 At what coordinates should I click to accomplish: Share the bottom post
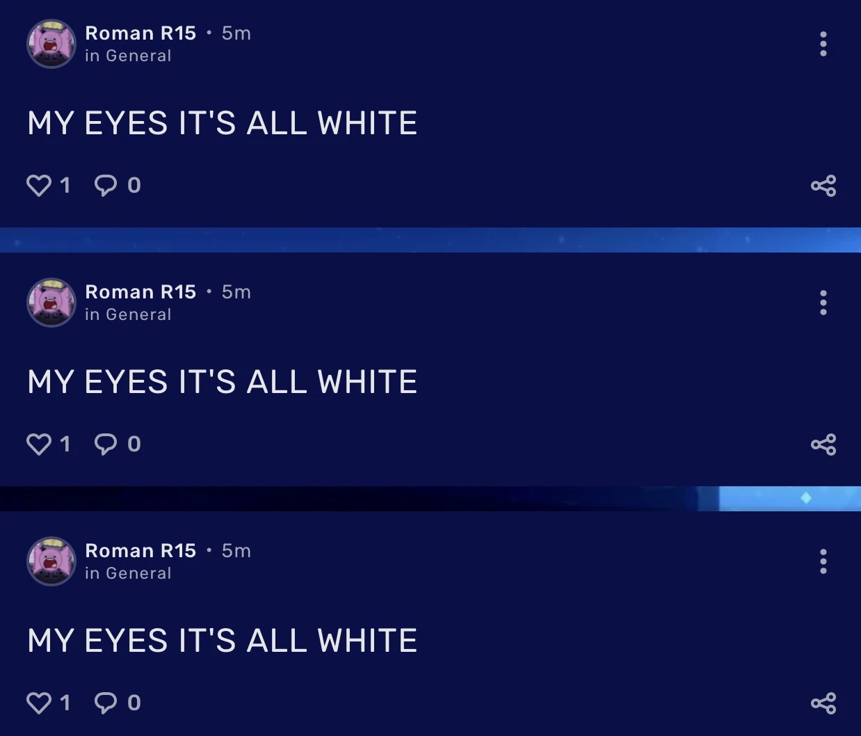point(823,703)
